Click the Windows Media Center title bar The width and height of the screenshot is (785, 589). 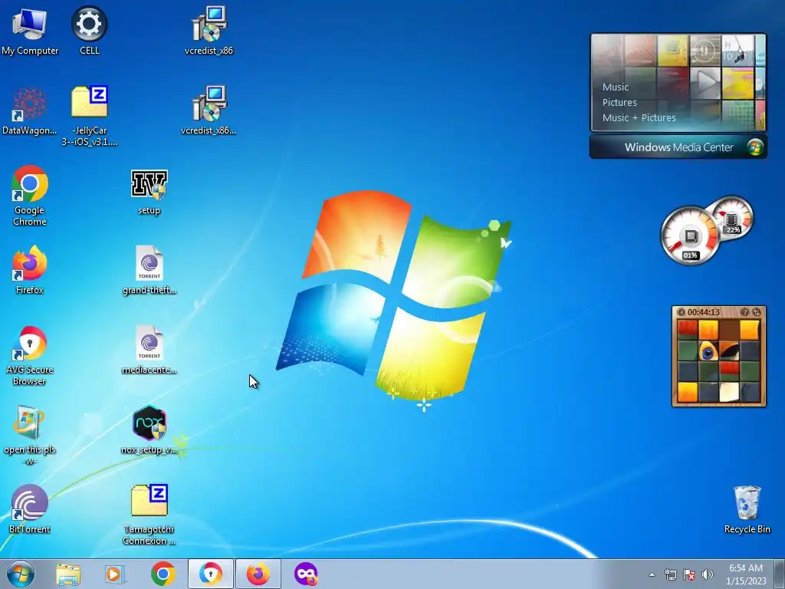678,147
